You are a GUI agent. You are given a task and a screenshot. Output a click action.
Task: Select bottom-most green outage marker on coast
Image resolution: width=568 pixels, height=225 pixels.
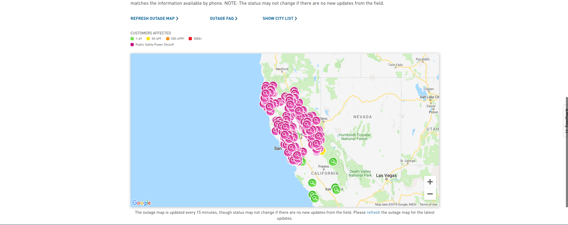point(315,198)
